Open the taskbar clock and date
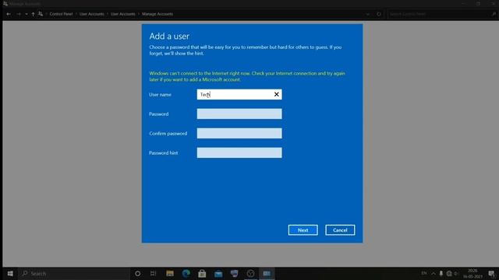This screenshot has height=280, width=499. coord(472,273)
